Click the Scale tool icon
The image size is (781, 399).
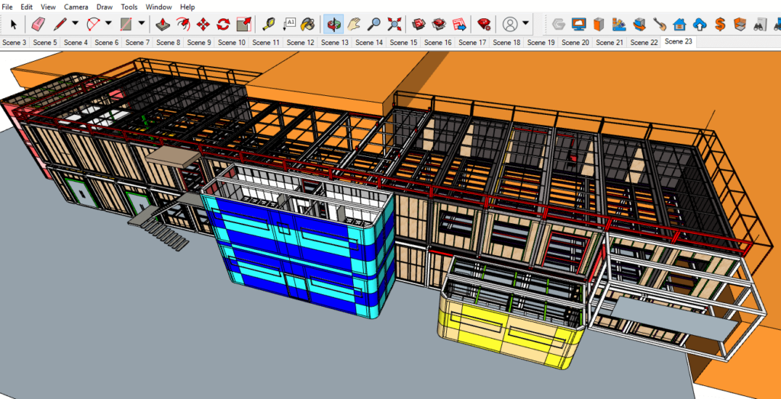(x=243, y=24)
